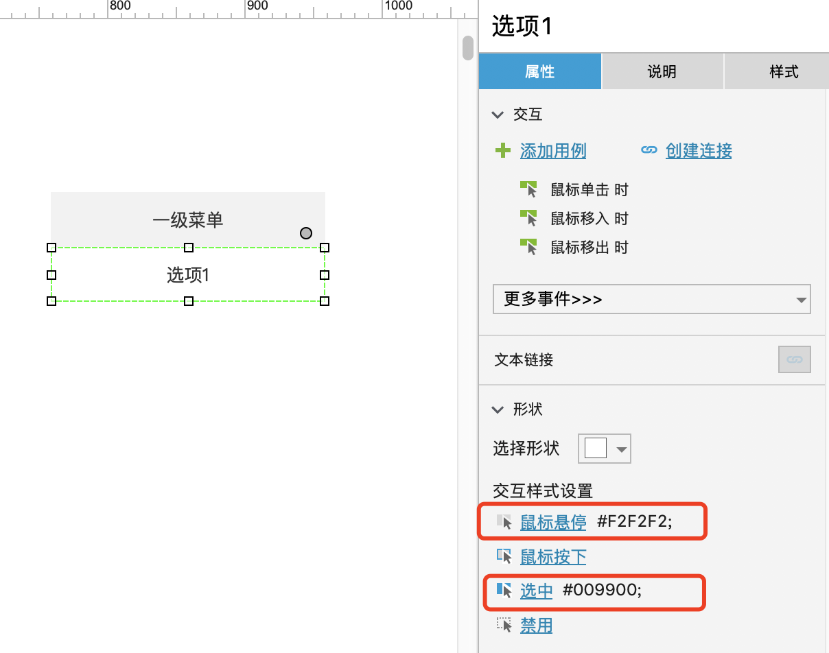Click the top-middle resize handle of 选项1
Viewport: 829px width, 653px height.
(189, 248)
